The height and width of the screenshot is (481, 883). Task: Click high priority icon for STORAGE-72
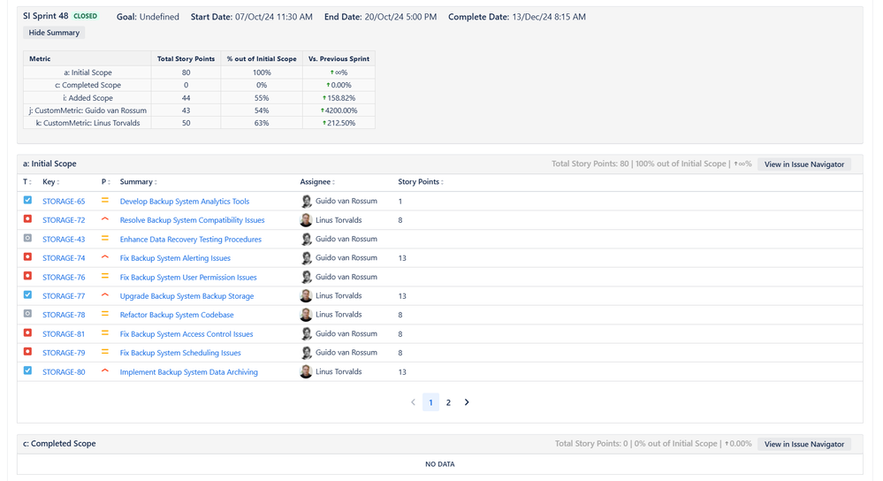[x=105, y=219]
